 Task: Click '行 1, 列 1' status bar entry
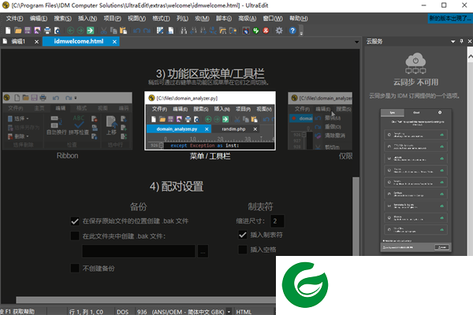[86, 311]
